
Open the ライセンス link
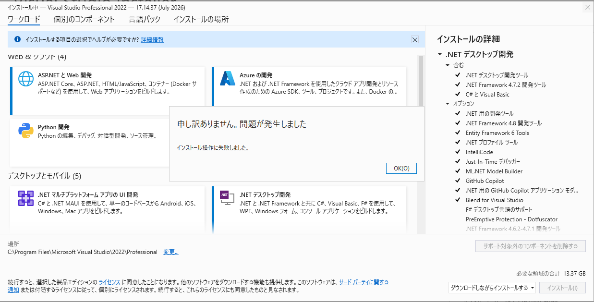point(109,282)
